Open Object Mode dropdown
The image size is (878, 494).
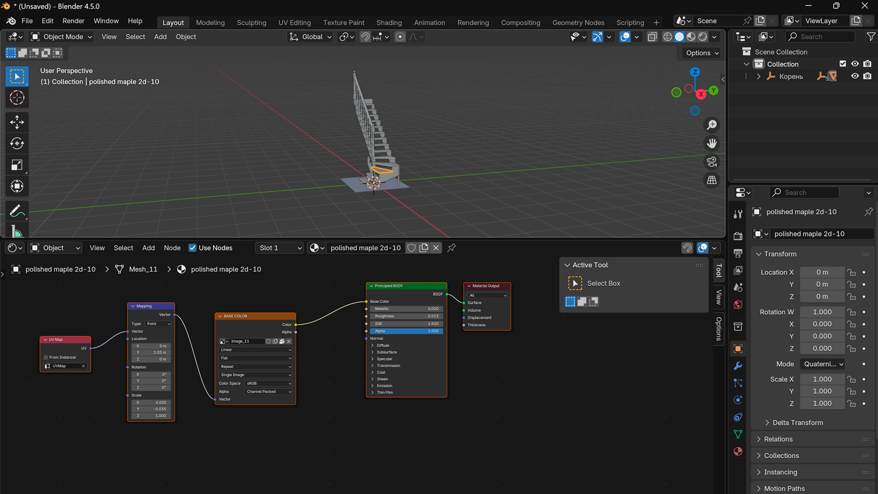point(62,37)
